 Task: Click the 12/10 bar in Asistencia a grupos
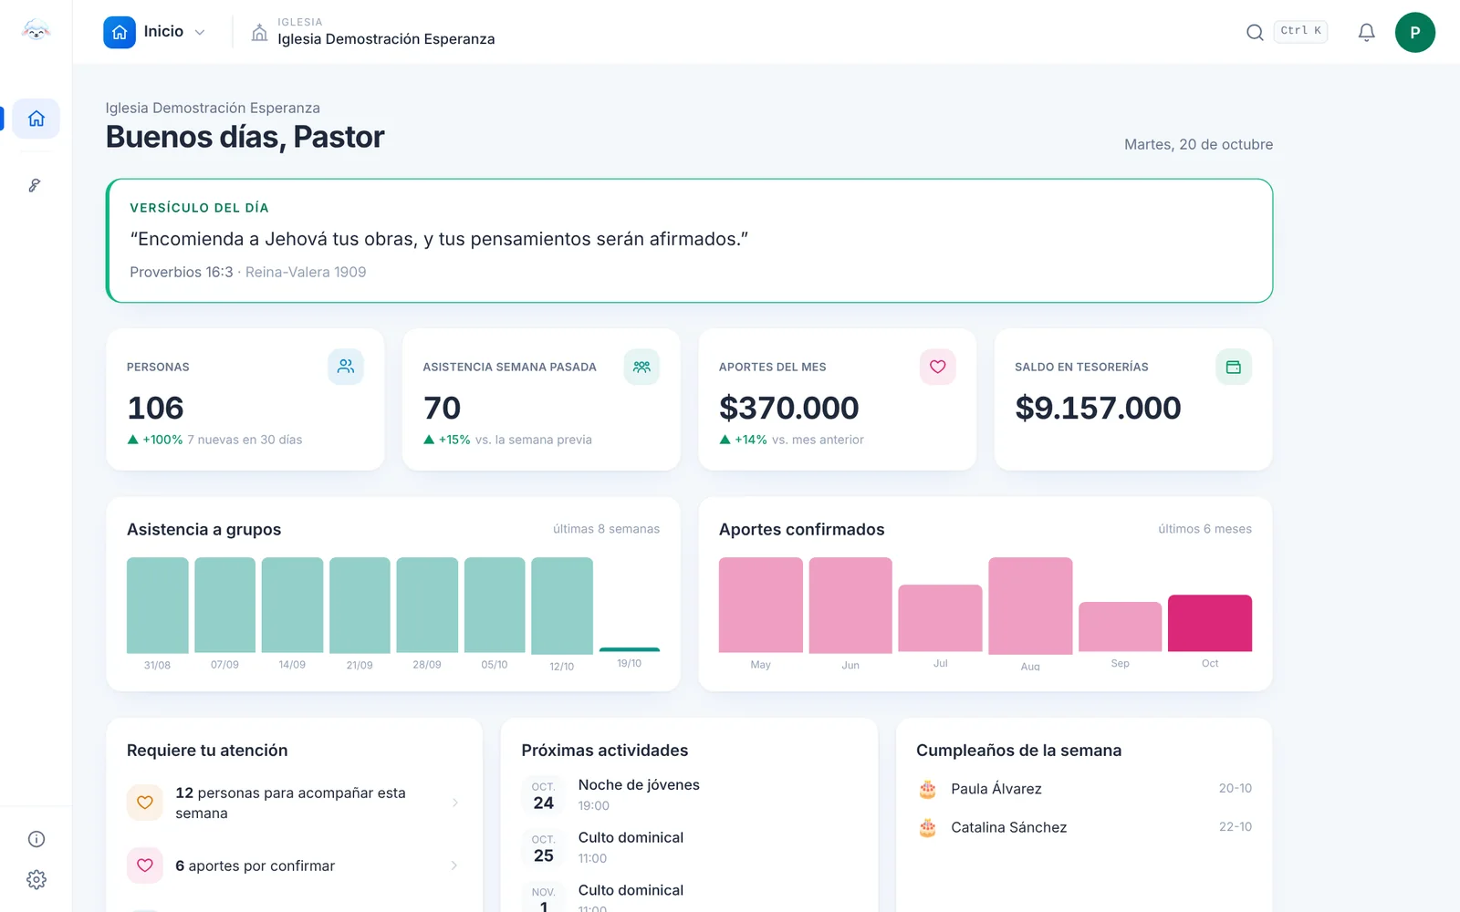click(x=562, y=606)
